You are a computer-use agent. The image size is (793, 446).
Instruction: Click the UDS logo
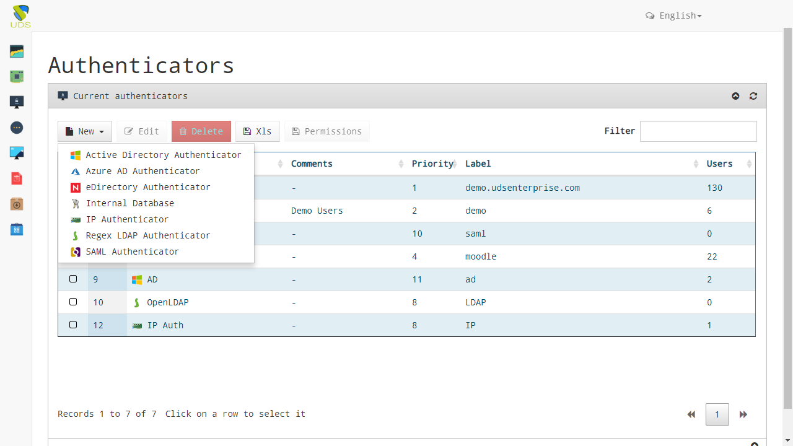tap(20, 16)
